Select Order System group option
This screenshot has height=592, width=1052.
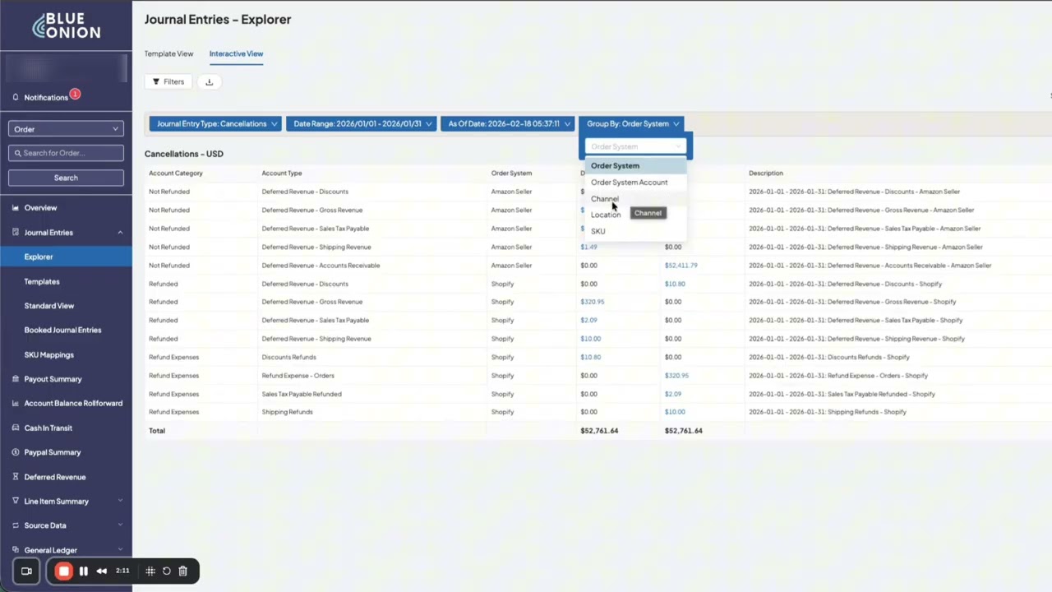point(634,166)
